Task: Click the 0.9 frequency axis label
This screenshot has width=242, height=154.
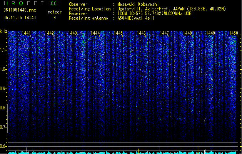Action: [3, 89]
